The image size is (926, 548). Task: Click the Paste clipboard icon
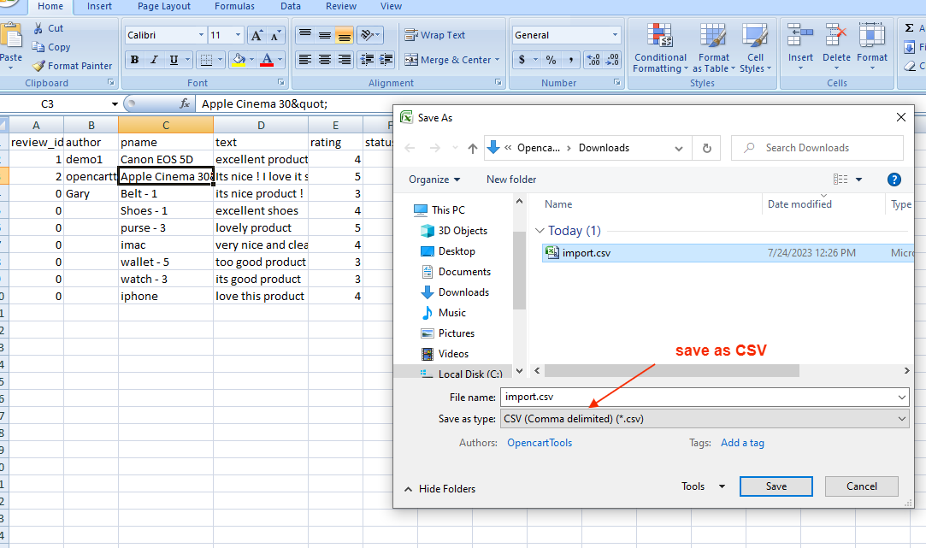[10, 35]
